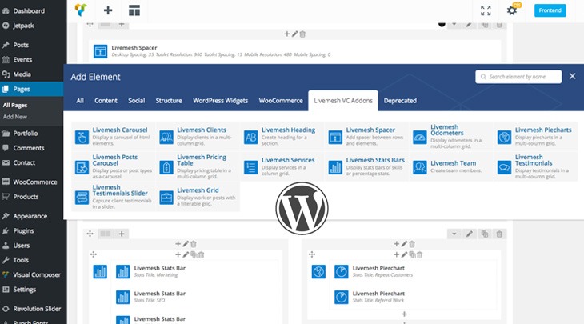Open the Plugins menu in sidebar
584x324 pixels.
[23, 230]
